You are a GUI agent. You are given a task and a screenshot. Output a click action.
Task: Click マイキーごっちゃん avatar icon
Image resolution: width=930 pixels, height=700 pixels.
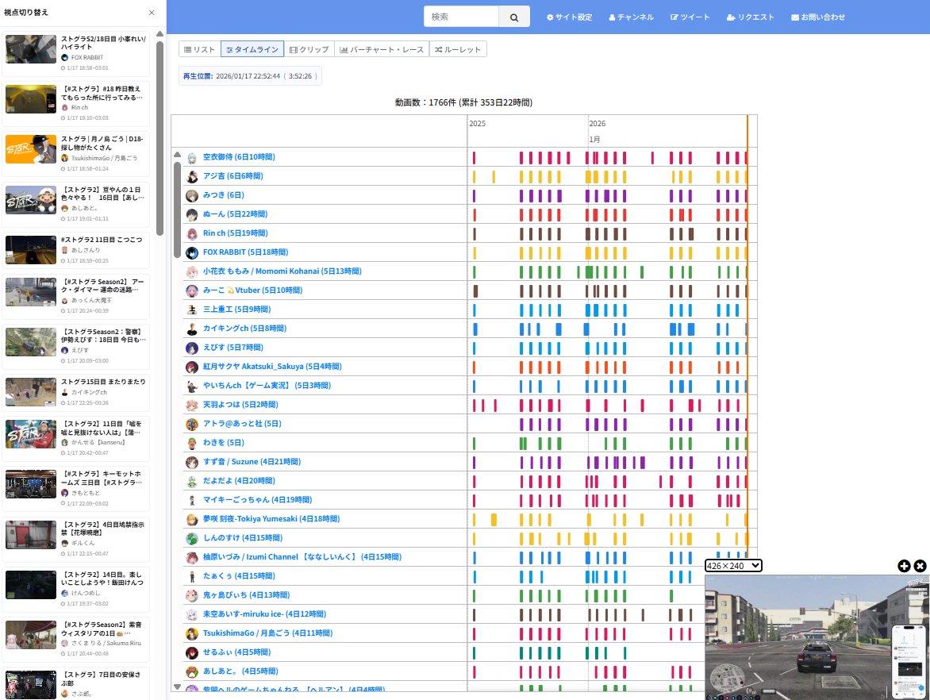(x=191, y=500)
